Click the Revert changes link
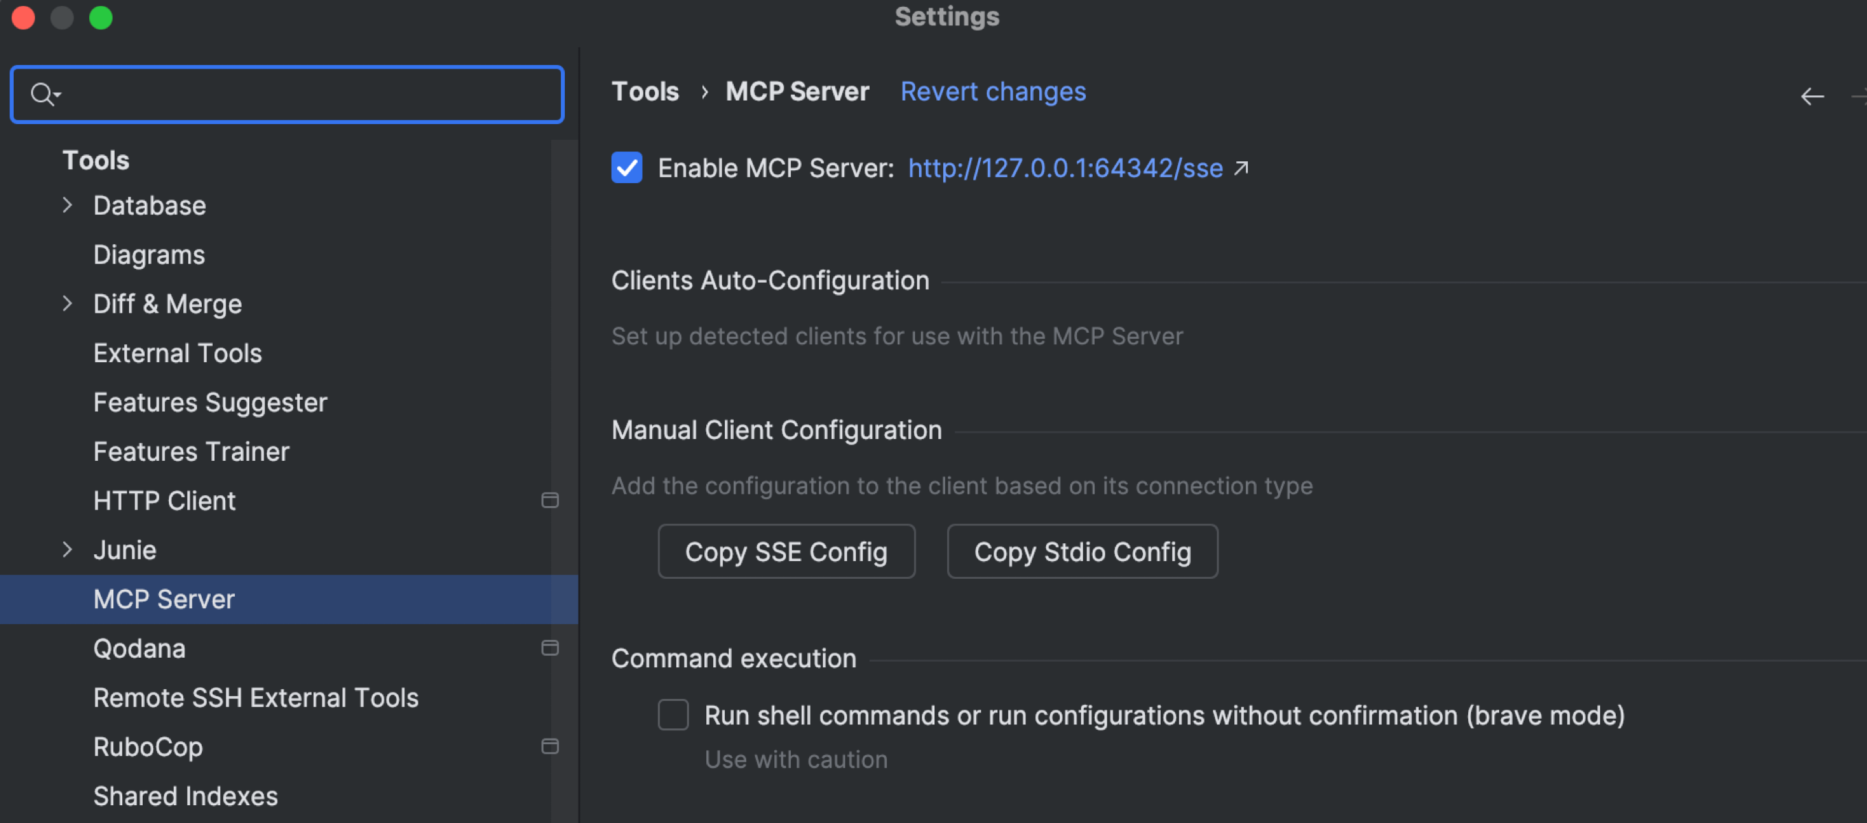Screen dimensions: 1867x823 993,92
